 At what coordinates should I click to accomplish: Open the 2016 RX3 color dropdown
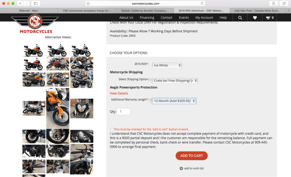coord(167,65)
